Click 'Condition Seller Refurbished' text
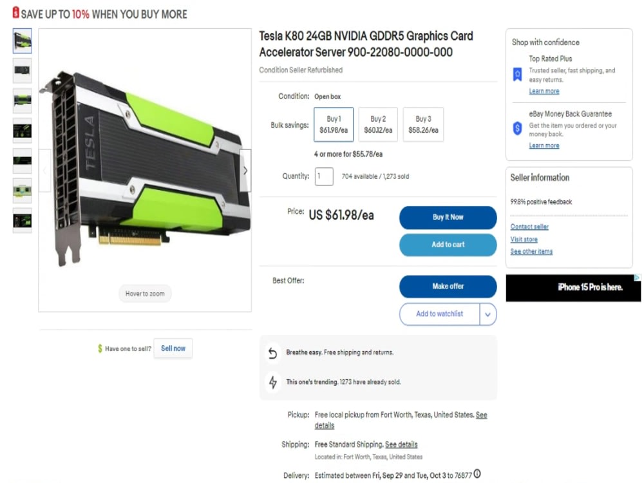The height and width of the screenshot is (483, 644). coord(301,70)
